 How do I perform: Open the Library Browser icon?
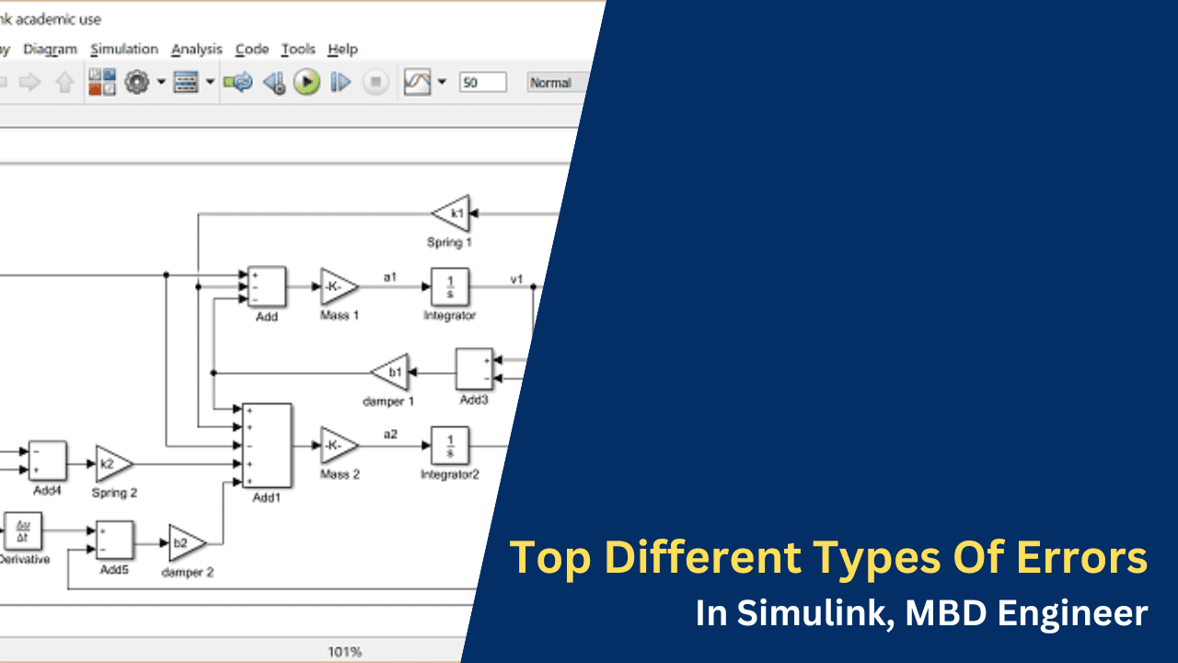pyautogui.click(x=102, y=82)
